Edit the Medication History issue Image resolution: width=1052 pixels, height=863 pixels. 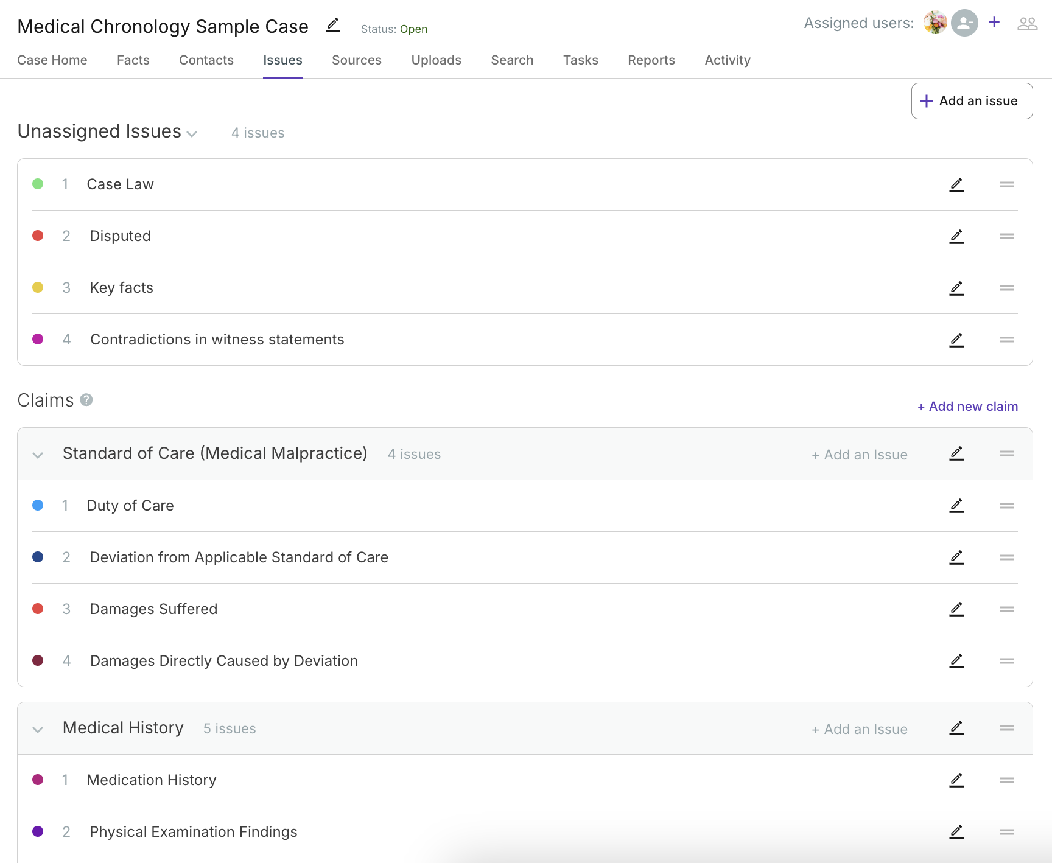click(x=956, y=780)
